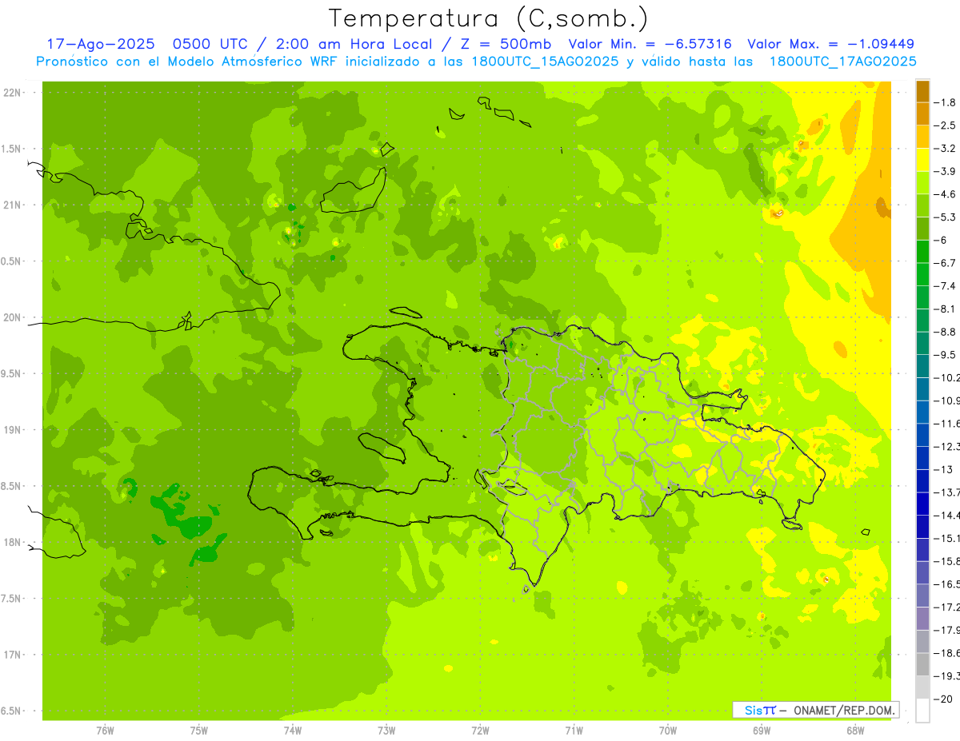Click the 18N latitude label
The width and height of the screenshot is (960, 741).
12,543
